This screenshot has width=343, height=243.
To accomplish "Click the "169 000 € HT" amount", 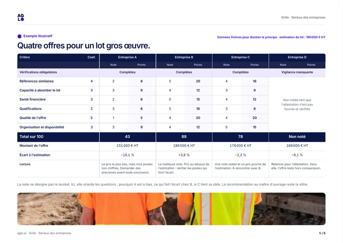I will (x=297, y=146).
